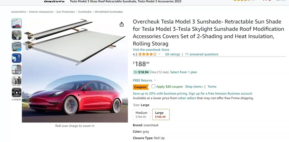Open the 5 videos play thumbnail
289x142 pixels.
click(16, 93)
